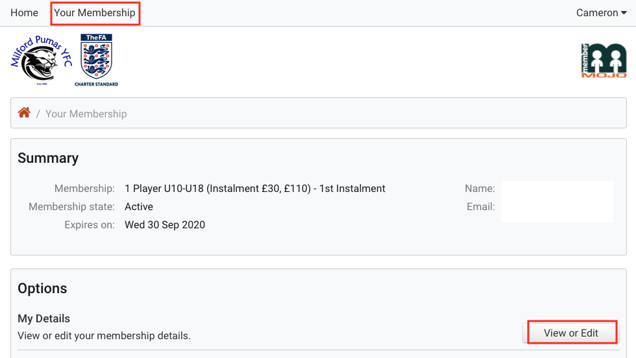Click the Options heading
Image resolution: width=636 pixels, height=358 pixels.
click(42, 289)
